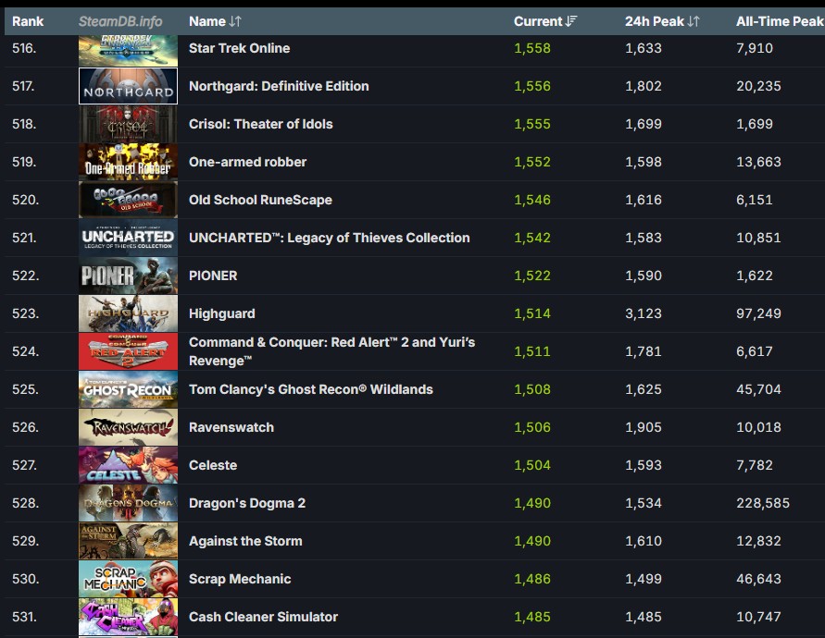Open PIONER game thumbnail image
This screenshot has width=825, height=638.
tap(128, 276)
